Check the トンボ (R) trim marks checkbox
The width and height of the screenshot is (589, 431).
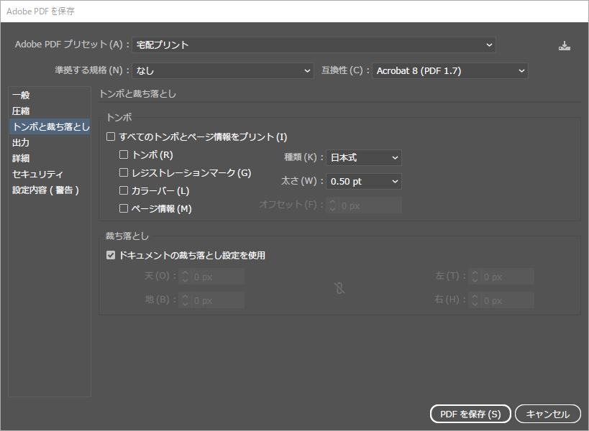tap(124, 154)
